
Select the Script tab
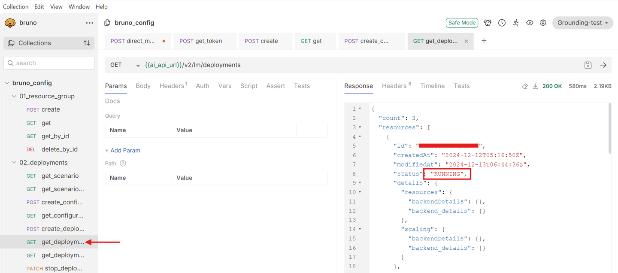(249, 86)
